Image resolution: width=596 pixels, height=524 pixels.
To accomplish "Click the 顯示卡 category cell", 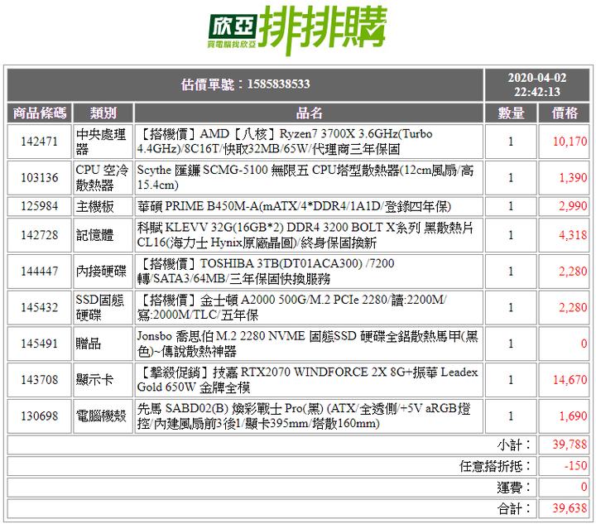I will pos(103,380).
